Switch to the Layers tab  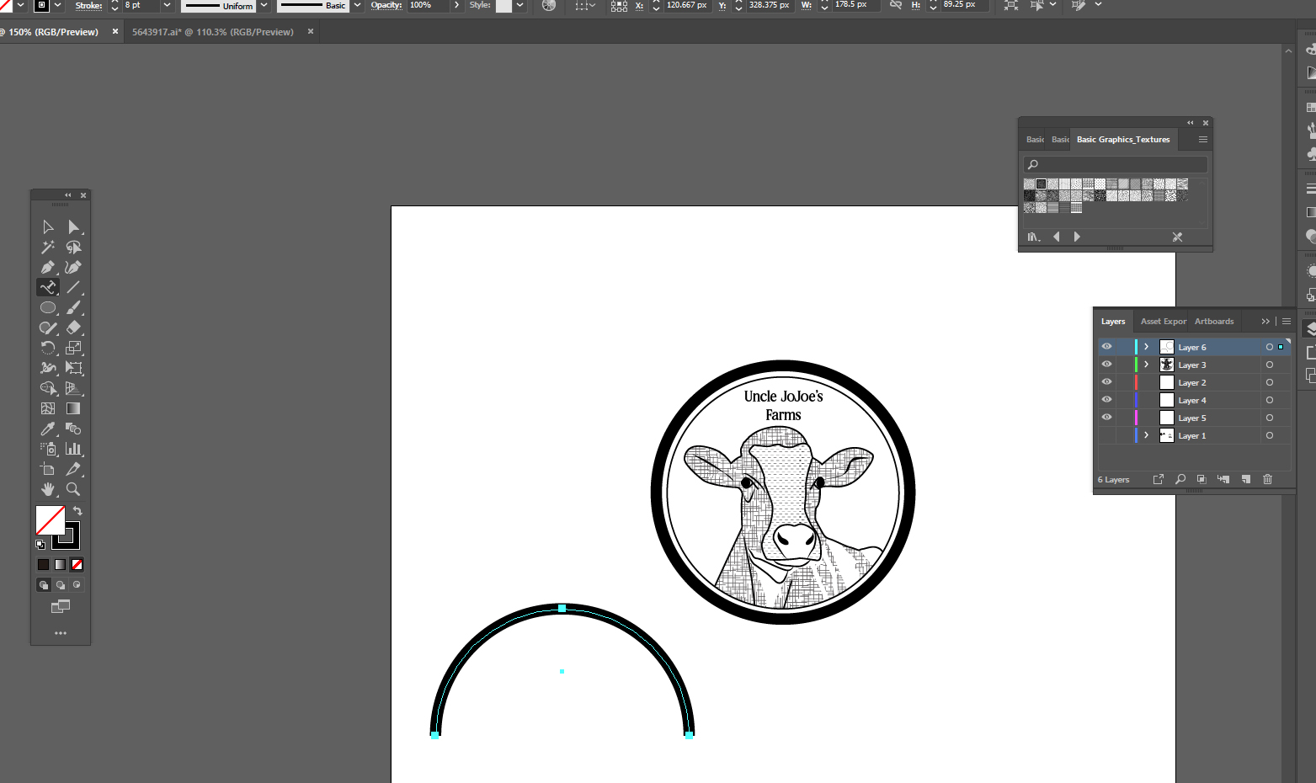tap(1113, 322)
